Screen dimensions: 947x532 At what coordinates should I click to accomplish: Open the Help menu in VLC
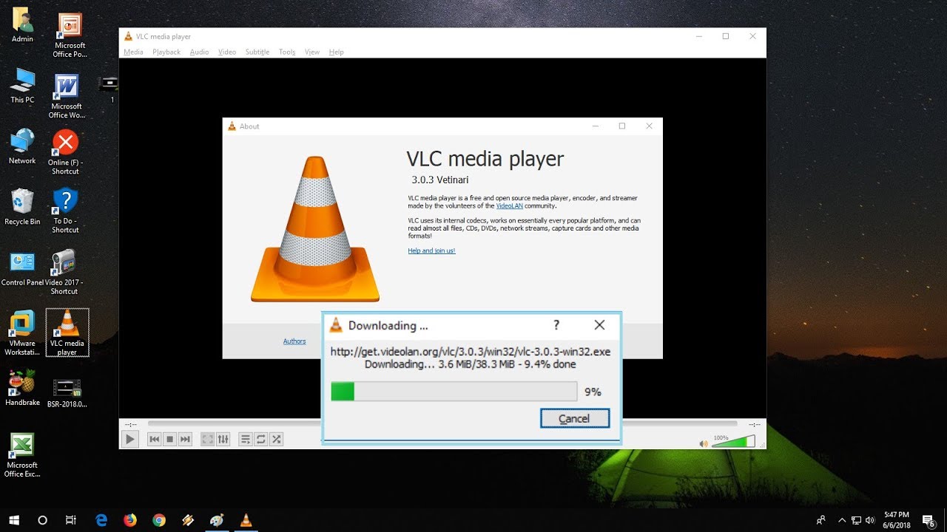pos(337,52)
